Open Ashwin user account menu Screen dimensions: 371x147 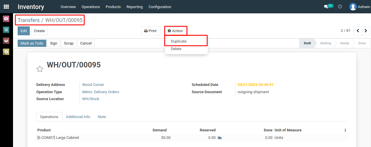click(359, 7)
